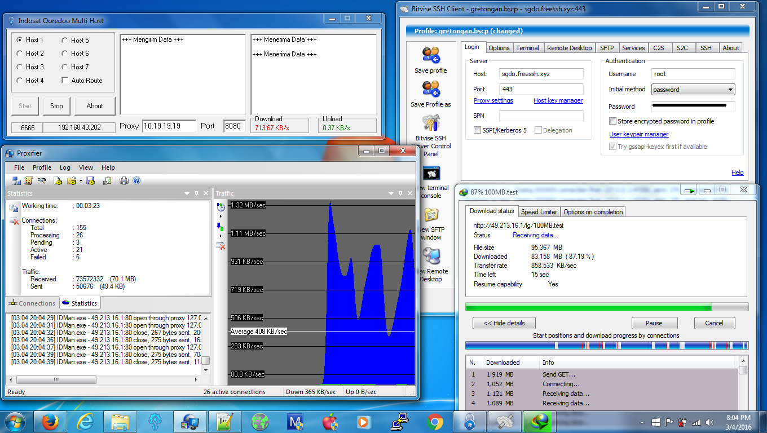The height and width of the screenshot is (433, 767).
Task: Enable the Auto Route checkbox
Action: [65, 81]
